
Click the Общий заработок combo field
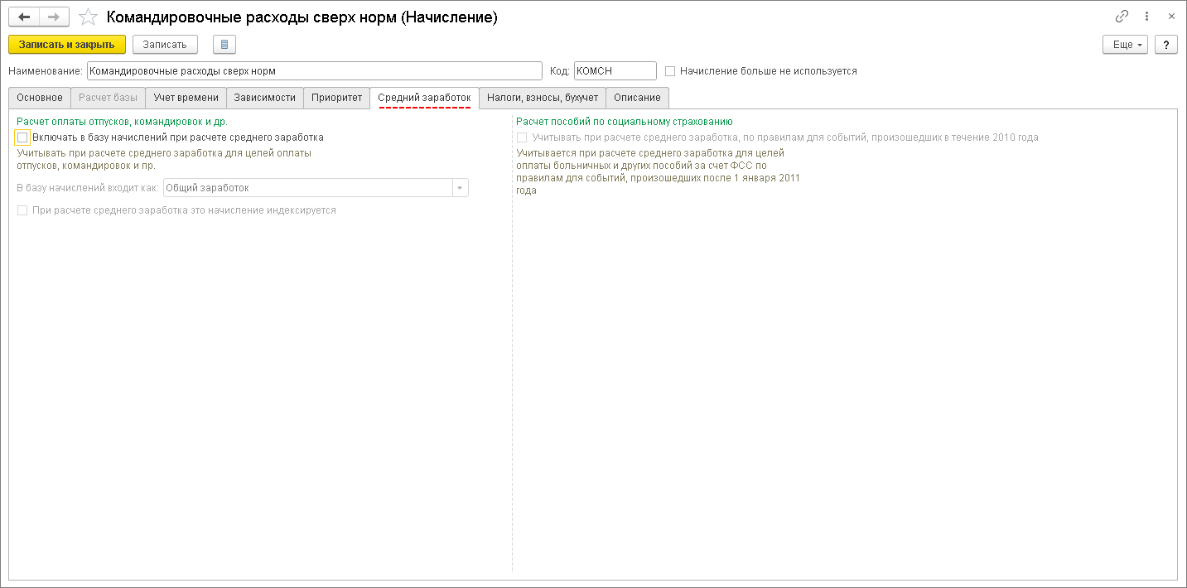click(316, 188)
